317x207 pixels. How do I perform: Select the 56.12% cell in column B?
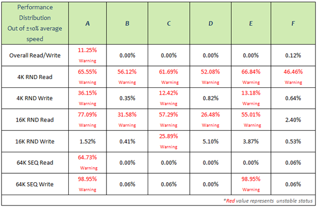(x=127, y=77)
